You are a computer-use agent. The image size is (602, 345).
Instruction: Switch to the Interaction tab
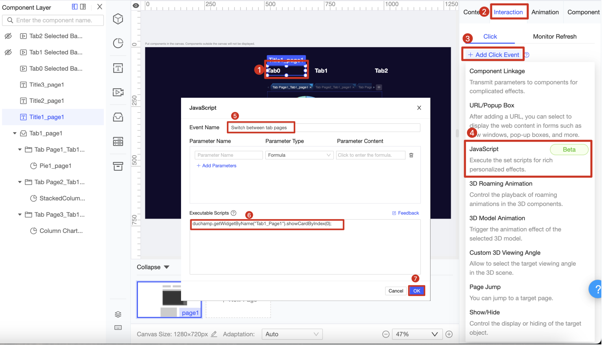click(x=508, y=12)
